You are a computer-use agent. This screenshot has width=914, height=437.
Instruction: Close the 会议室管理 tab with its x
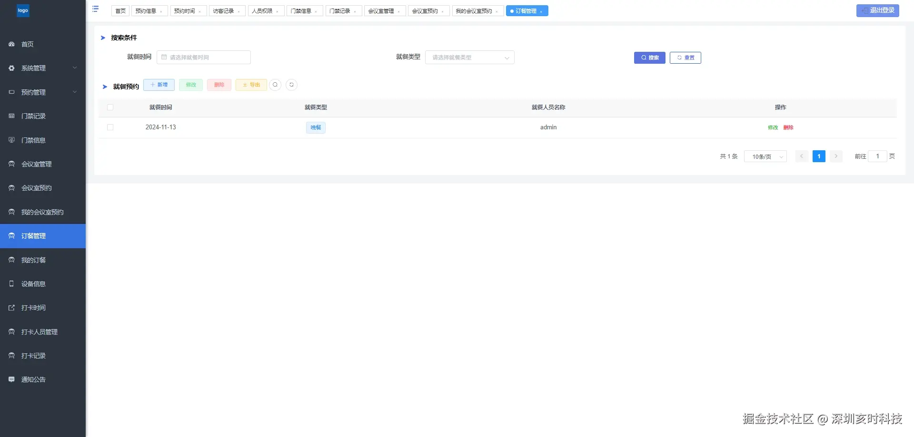(399, 11)
